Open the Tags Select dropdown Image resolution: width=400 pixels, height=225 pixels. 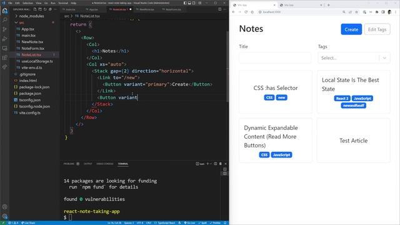pos(354,58)
